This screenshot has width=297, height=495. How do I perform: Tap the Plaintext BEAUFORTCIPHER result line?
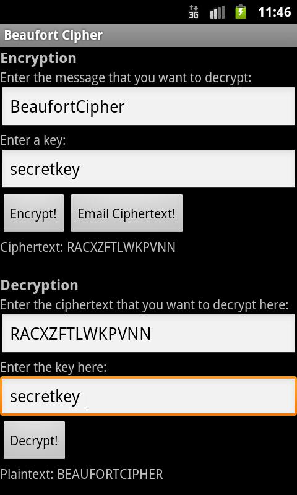tap(82, 475)
